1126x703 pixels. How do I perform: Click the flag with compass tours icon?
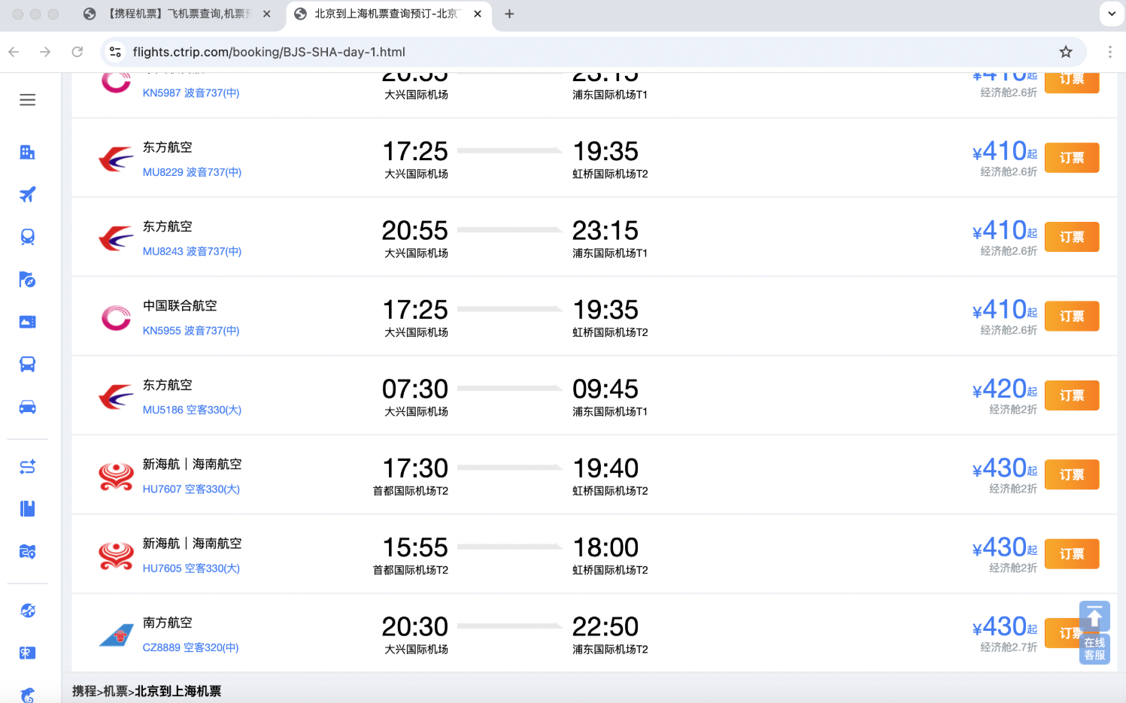tap(28, 280)
